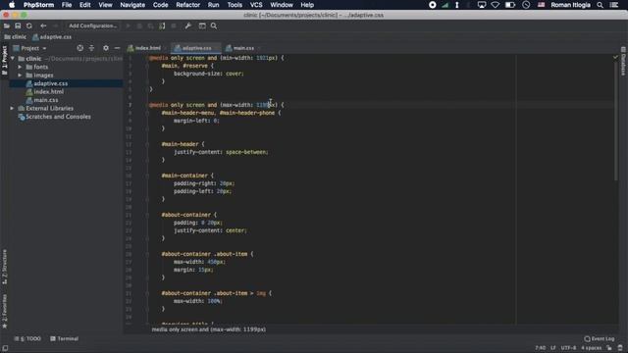Open the VCS menu
The image size is (628, 353).
click(x=256, y=5)
